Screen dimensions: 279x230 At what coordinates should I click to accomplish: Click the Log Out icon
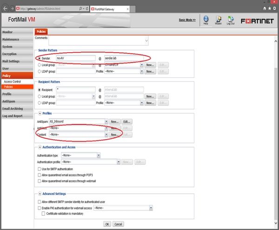click(231, 20)
